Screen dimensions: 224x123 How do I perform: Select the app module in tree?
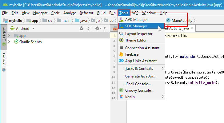[22, 36]
